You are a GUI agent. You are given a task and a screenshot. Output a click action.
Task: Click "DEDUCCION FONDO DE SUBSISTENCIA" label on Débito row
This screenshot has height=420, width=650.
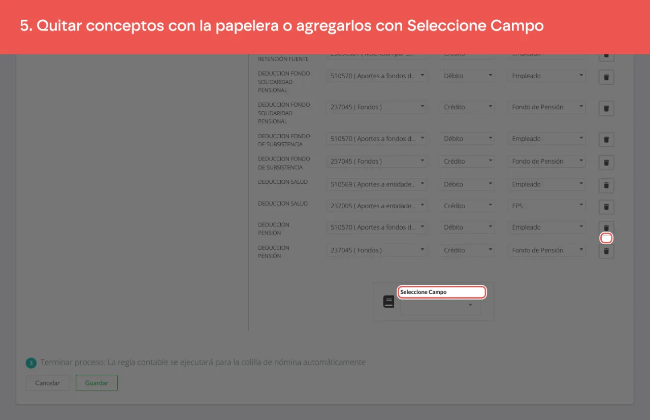[284, 140]
